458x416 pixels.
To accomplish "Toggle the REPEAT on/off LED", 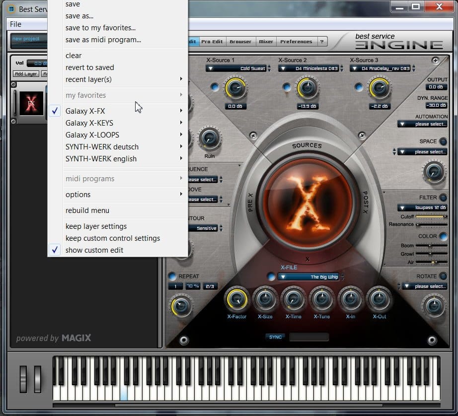I will coord(172,276).
